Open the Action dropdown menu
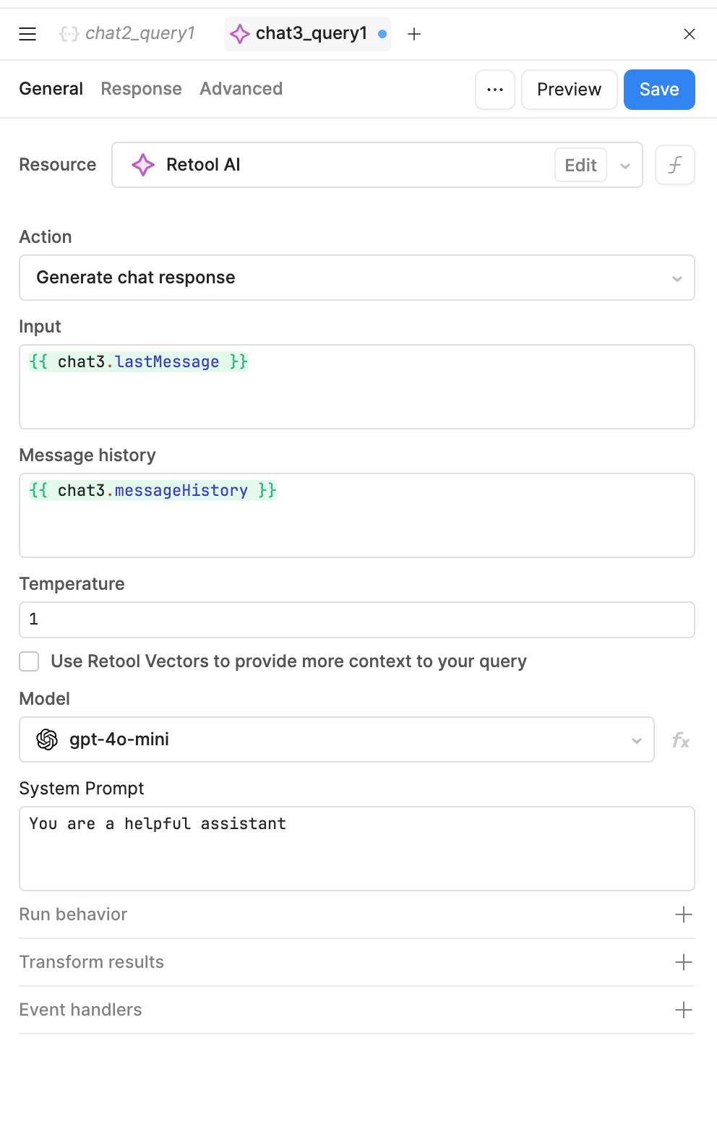The image size is (717, 1132). click(x=357, y=278)
